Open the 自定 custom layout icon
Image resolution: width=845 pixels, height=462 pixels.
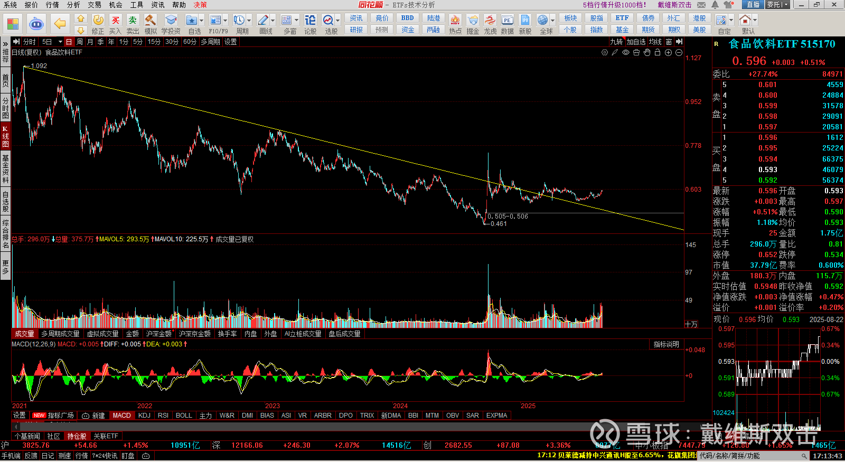pos(721,20)
